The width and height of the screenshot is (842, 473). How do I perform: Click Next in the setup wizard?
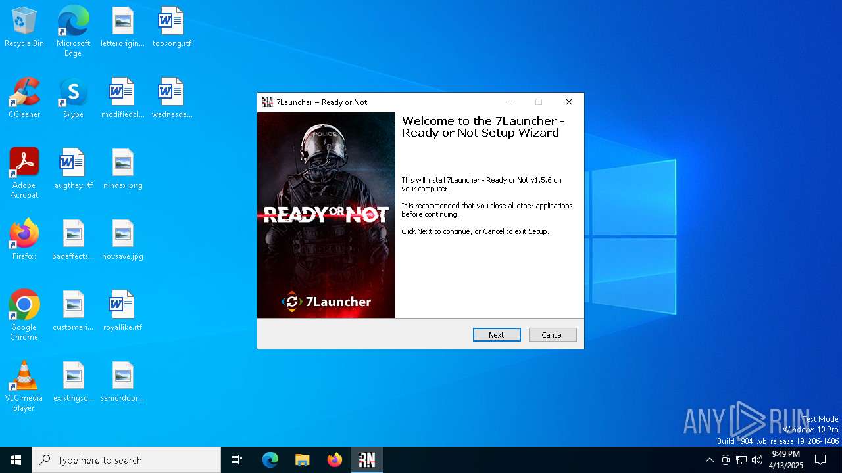pyautogui.click(x=497, y=335)
